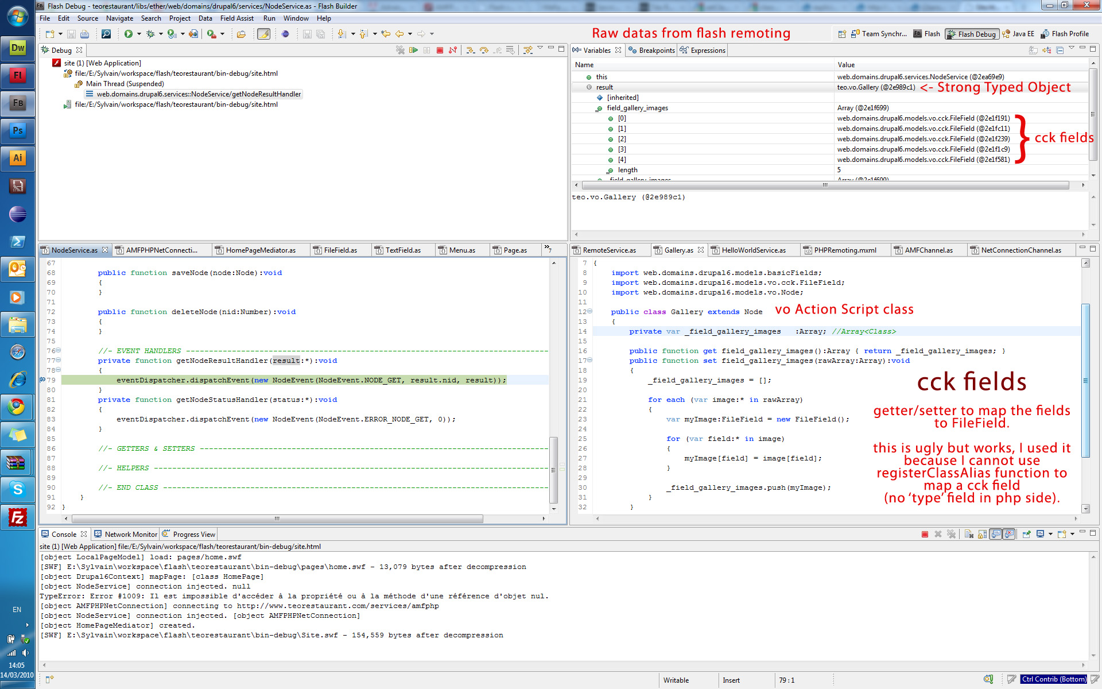The image size is (1102, 689).
Task: Toggle the Mark Occurrences highlighter button
Action: click(x=263, y=34)
